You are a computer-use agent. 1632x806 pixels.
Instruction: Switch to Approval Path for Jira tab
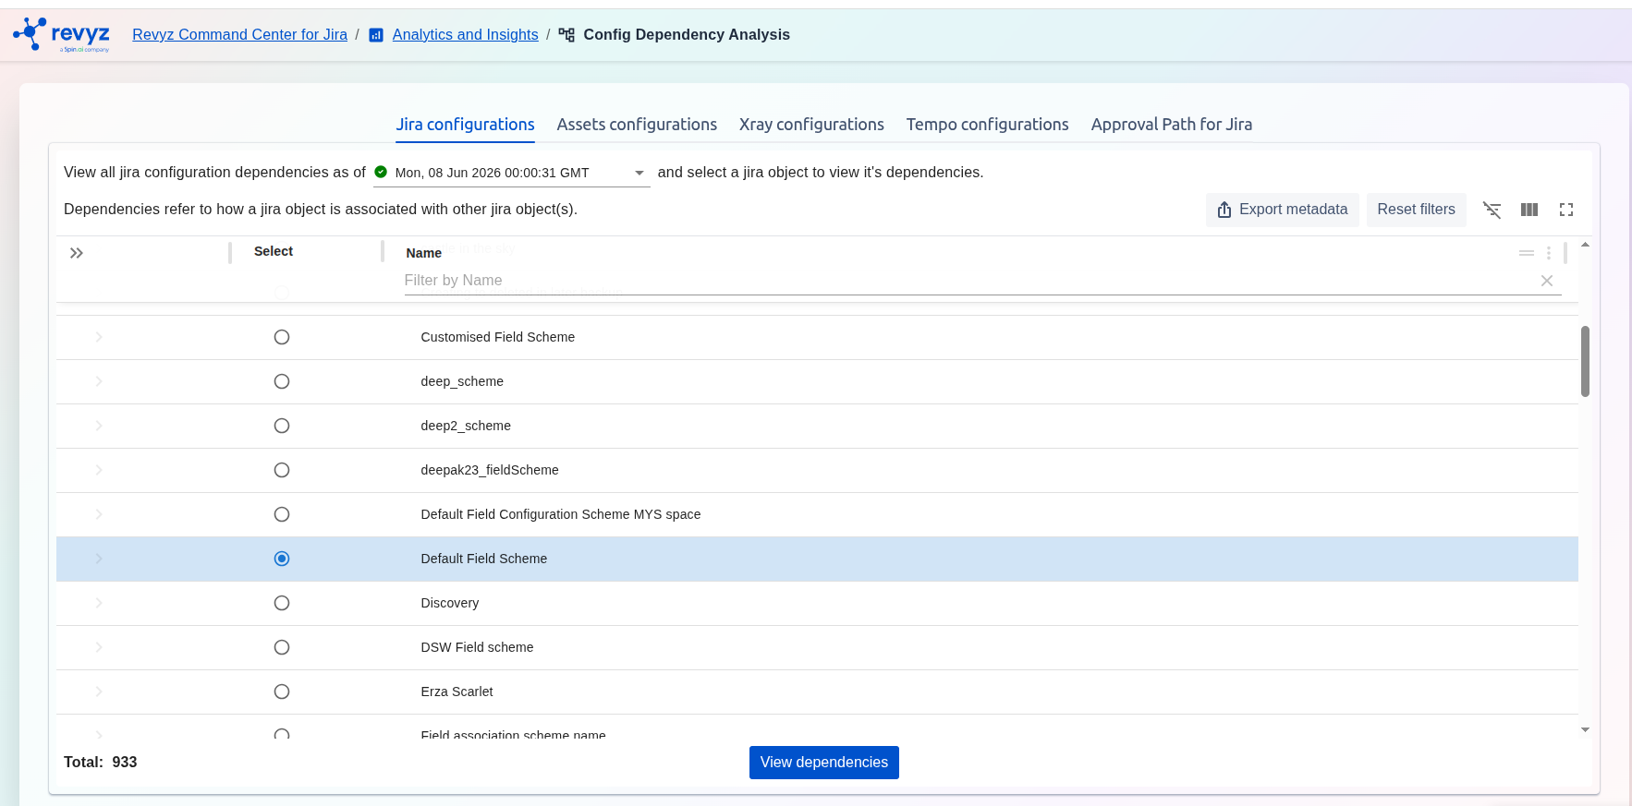coord(1172,125)
